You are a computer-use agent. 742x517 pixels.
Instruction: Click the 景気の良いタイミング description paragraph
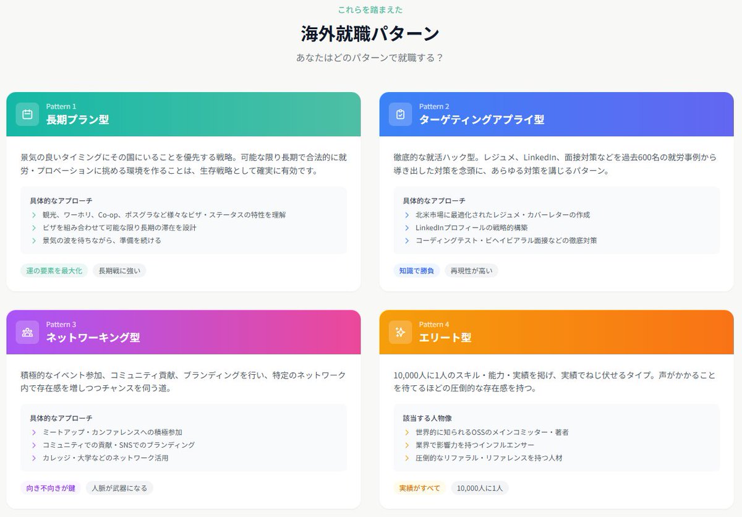[184, 164]
